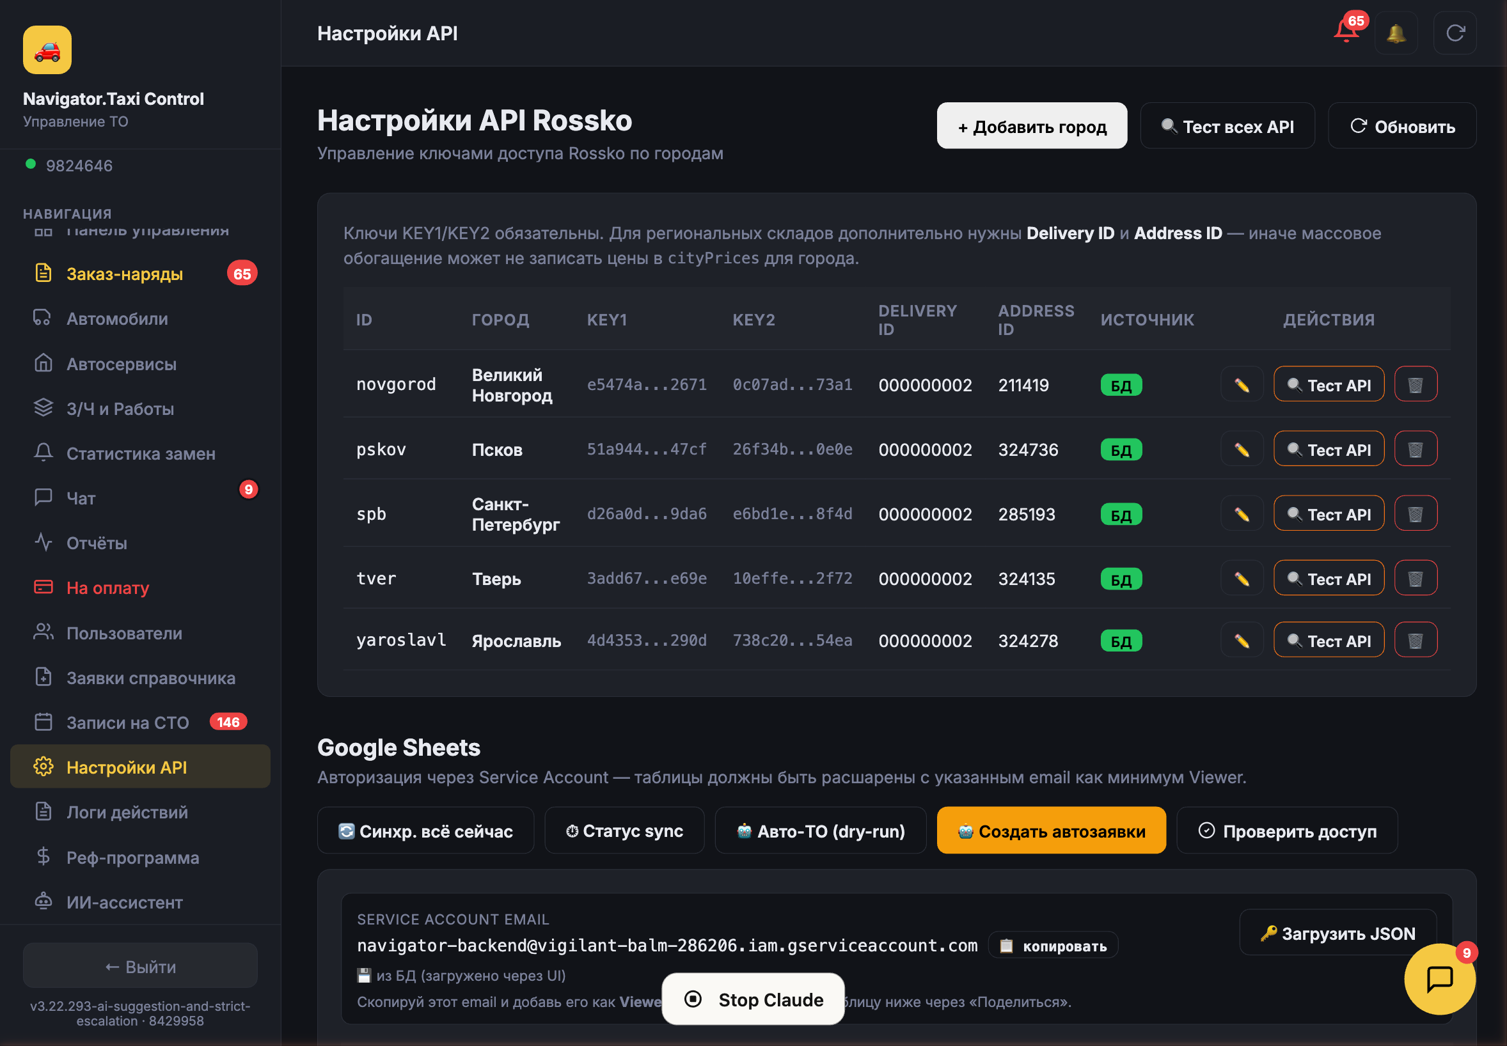Click the yaroslavl ID cell
The image size is (1507, 1046).
(401, 640)
